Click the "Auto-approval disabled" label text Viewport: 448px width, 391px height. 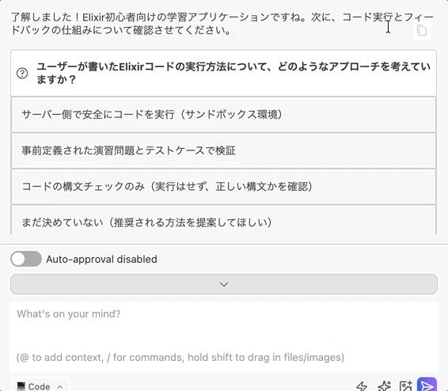102,259
